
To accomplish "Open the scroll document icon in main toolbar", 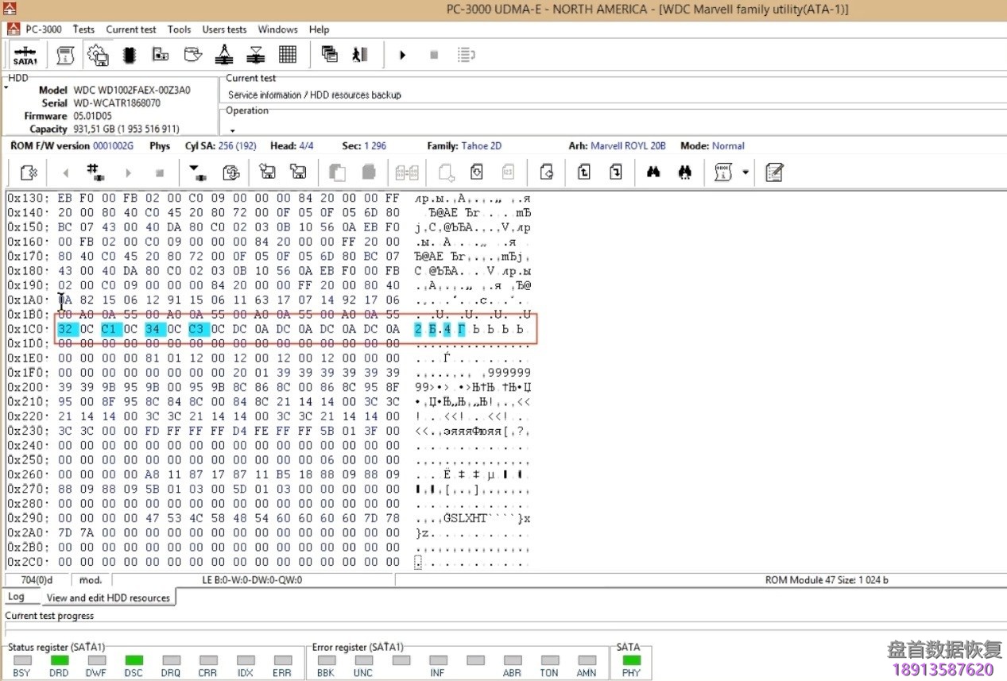I will tap(66, 55).
